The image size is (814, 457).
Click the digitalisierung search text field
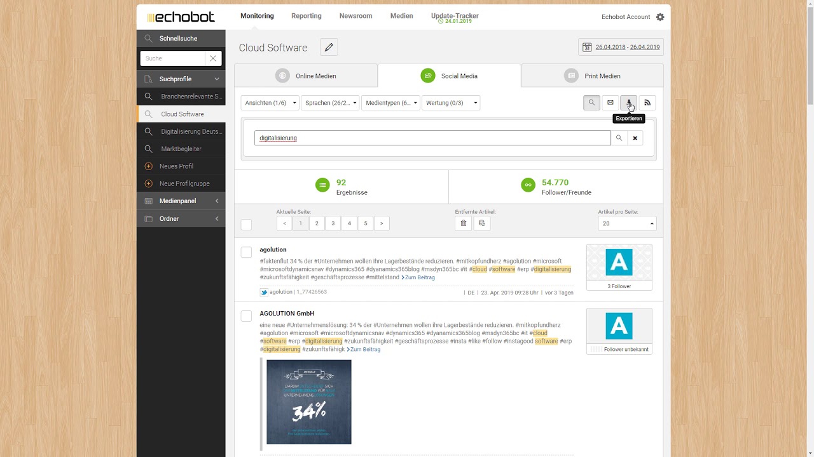[432, 138]
